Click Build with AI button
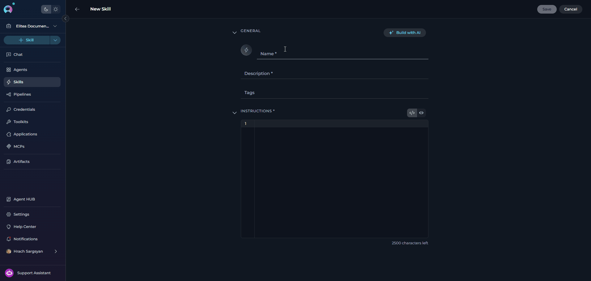 click(405, 33)
